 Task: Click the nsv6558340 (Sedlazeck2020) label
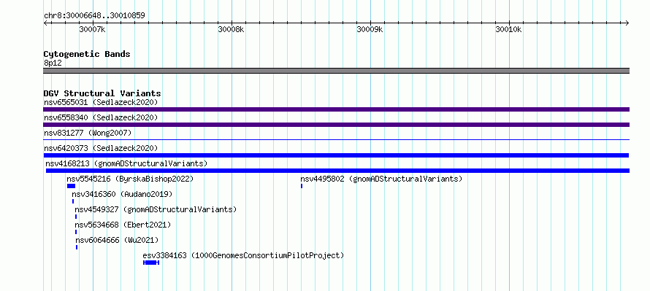tap(101, 117)
